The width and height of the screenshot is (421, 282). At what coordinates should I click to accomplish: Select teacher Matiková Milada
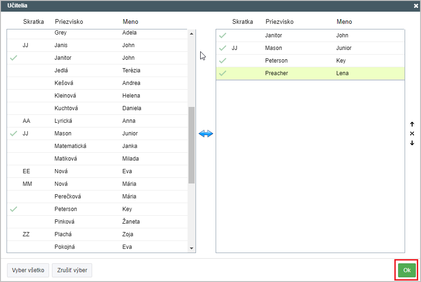(97, 159)
